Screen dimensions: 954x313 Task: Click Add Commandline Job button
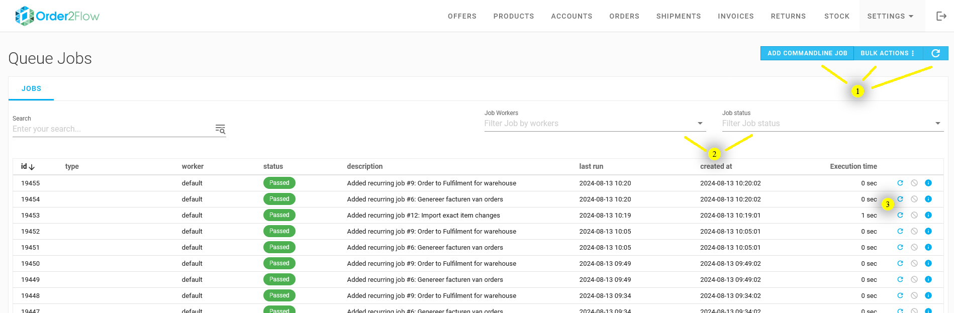coord(807,53)
